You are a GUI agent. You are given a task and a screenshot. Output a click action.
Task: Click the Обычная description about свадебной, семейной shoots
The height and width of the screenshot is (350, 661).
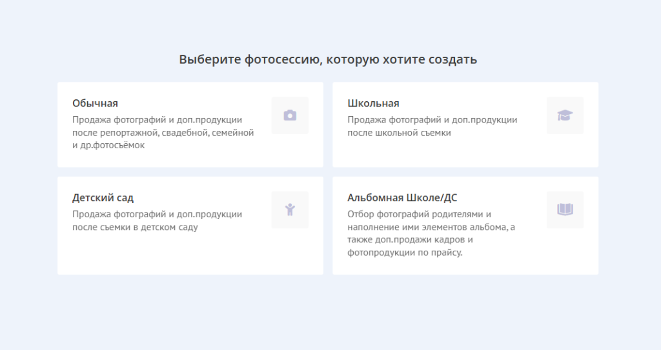[163, 133]
